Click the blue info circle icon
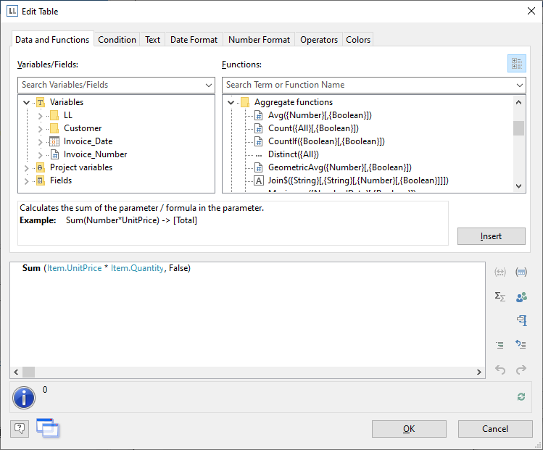This screenshot has height=450, width=543. coord(24,397)
